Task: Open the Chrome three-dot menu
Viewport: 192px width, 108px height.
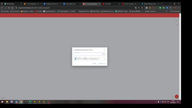Action: 179,8
